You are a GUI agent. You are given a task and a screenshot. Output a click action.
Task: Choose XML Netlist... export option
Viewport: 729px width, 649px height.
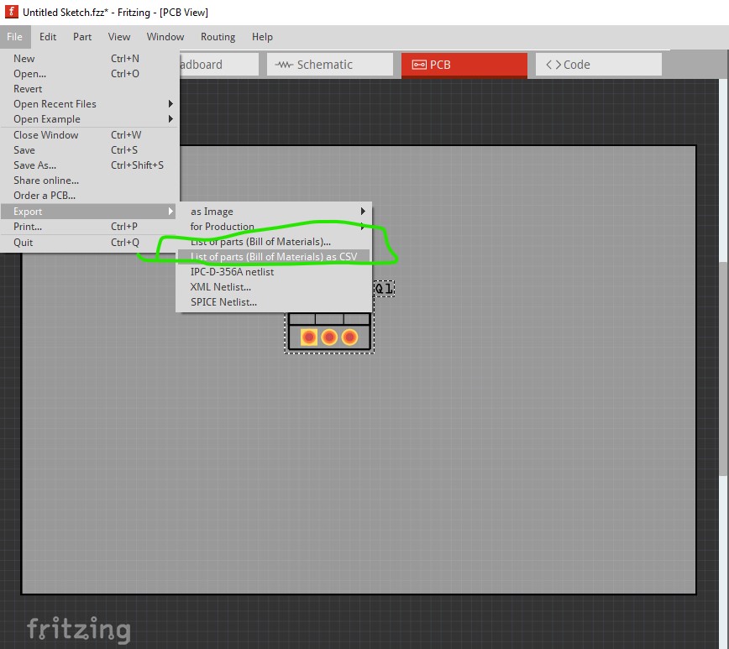pyautogui.click(x=274, y=287)
